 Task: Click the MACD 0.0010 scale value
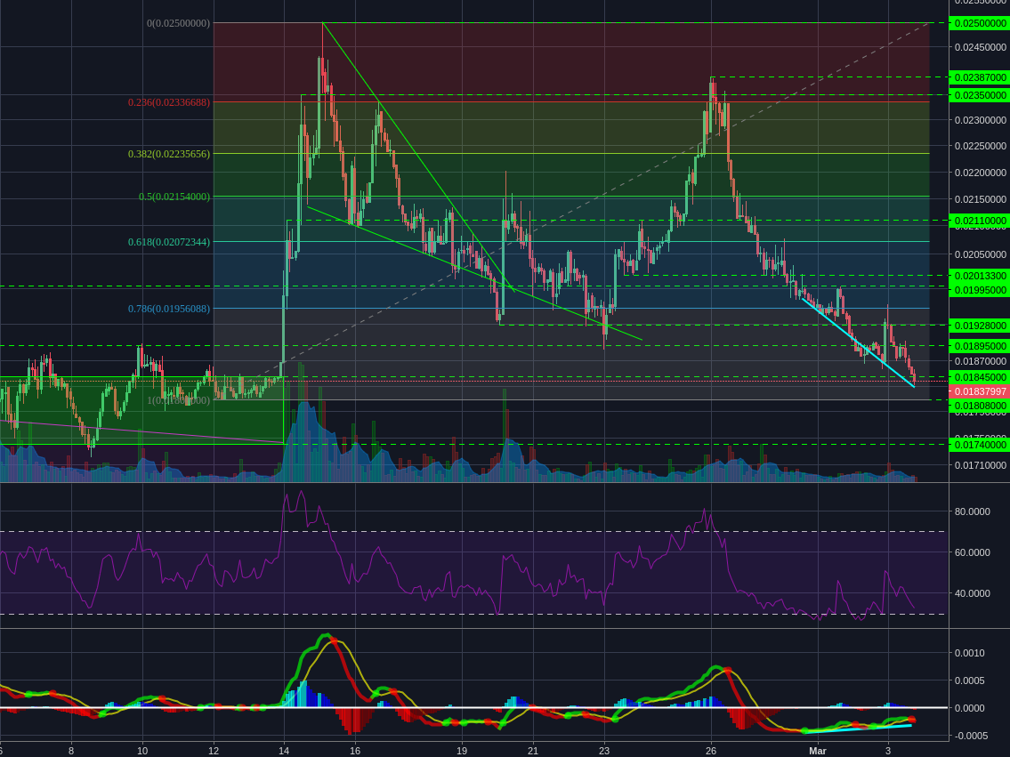click(969, 653)
